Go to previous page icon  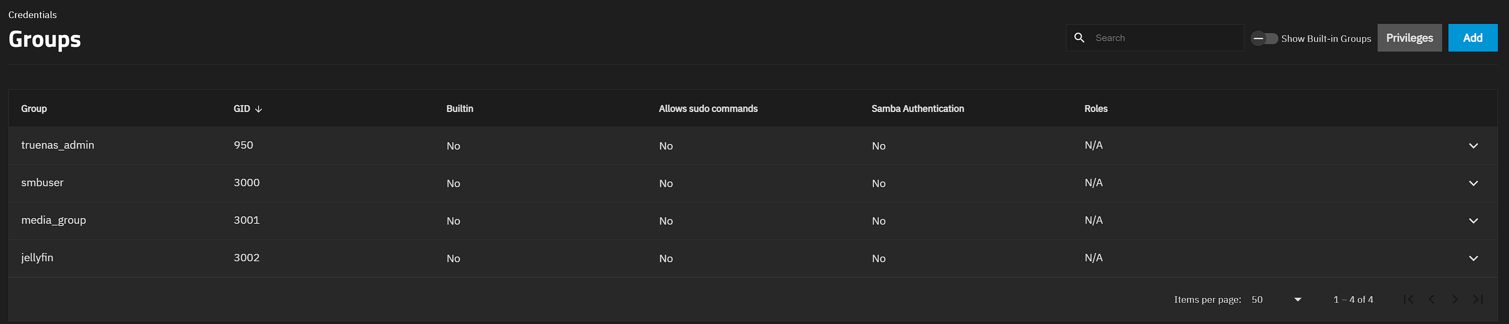click(1432, 299)
